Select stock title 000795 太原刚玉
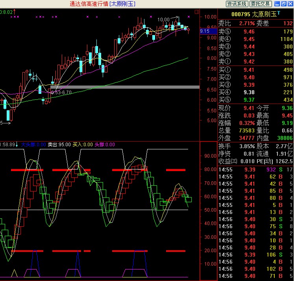 click(256, 14)
